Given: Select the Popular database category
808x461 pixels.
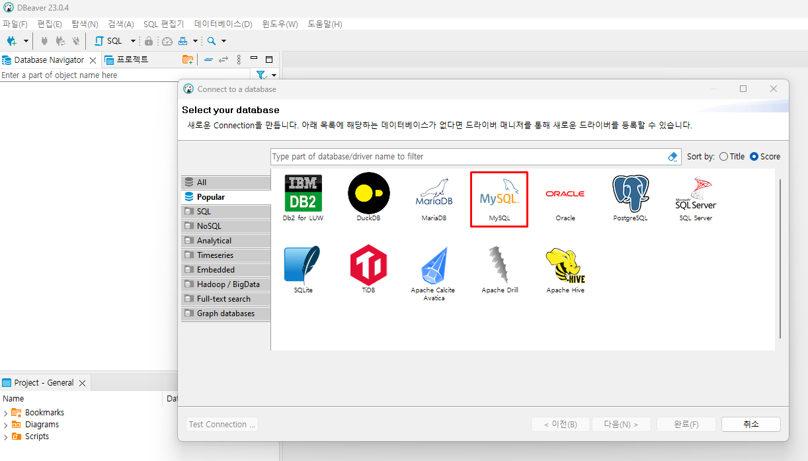Looking at the screenshot, I should [x=226, y=197].
